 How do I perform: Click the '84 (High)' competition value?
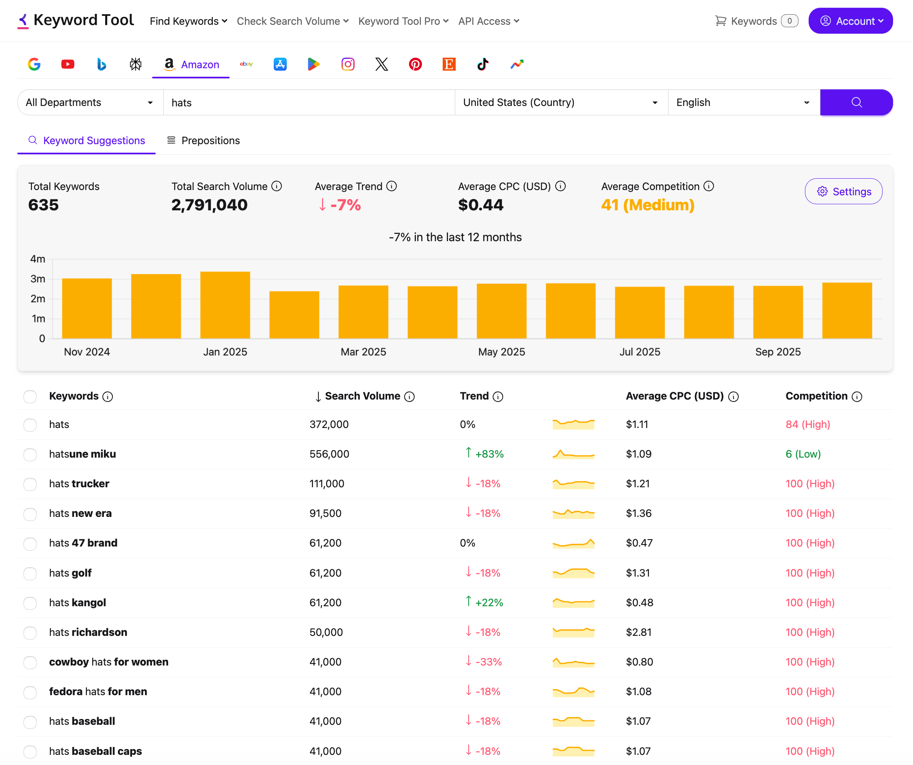pos(808,425)
